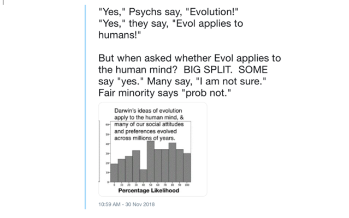Click the tallest histogram bar at 50

coord(151,161)
